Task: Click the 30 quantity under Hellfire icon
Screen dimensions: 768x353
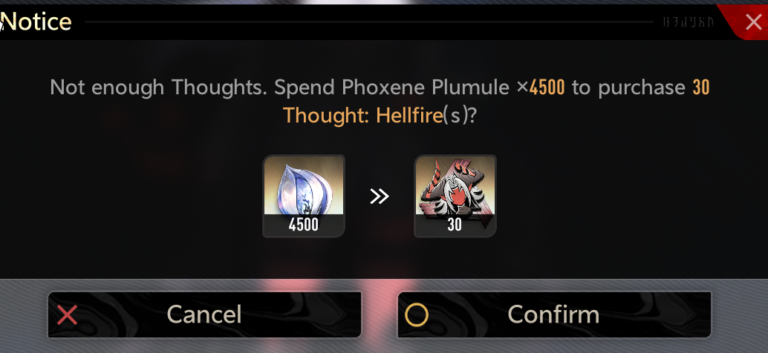Action: click(x=455, y=225)
